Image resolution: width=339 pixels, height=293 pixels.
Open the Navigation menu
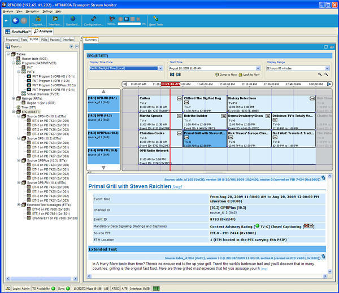[32, 11]
